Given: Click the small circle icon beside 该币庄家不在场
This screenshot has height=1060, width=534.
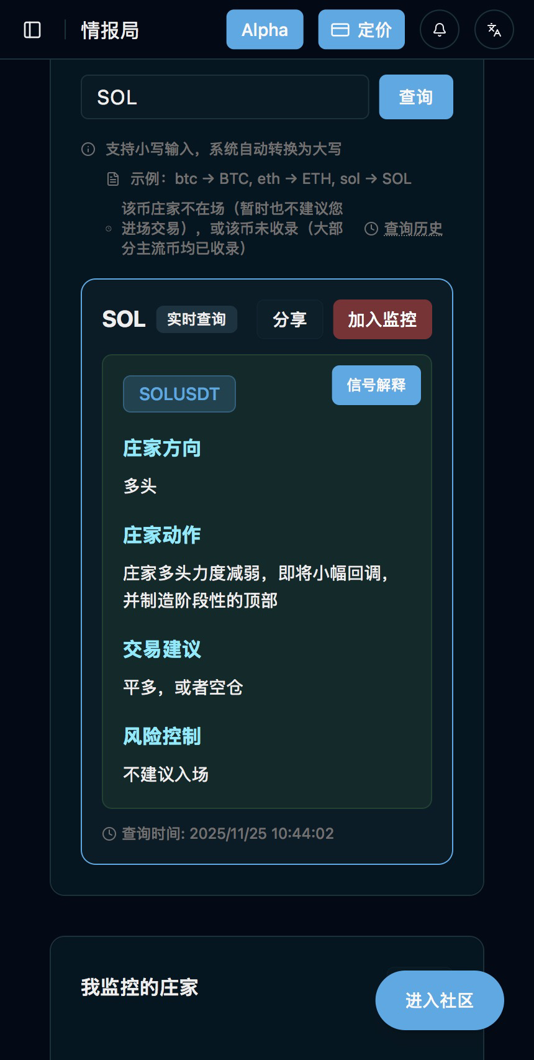Looking at the screenshot, I should coord(109,229).
